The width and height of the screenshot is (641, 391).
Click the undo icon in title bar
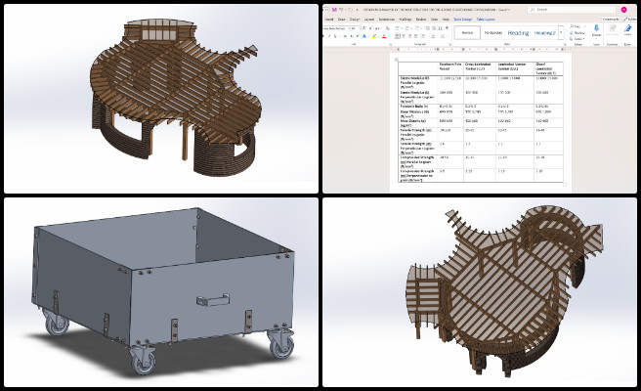343,10
